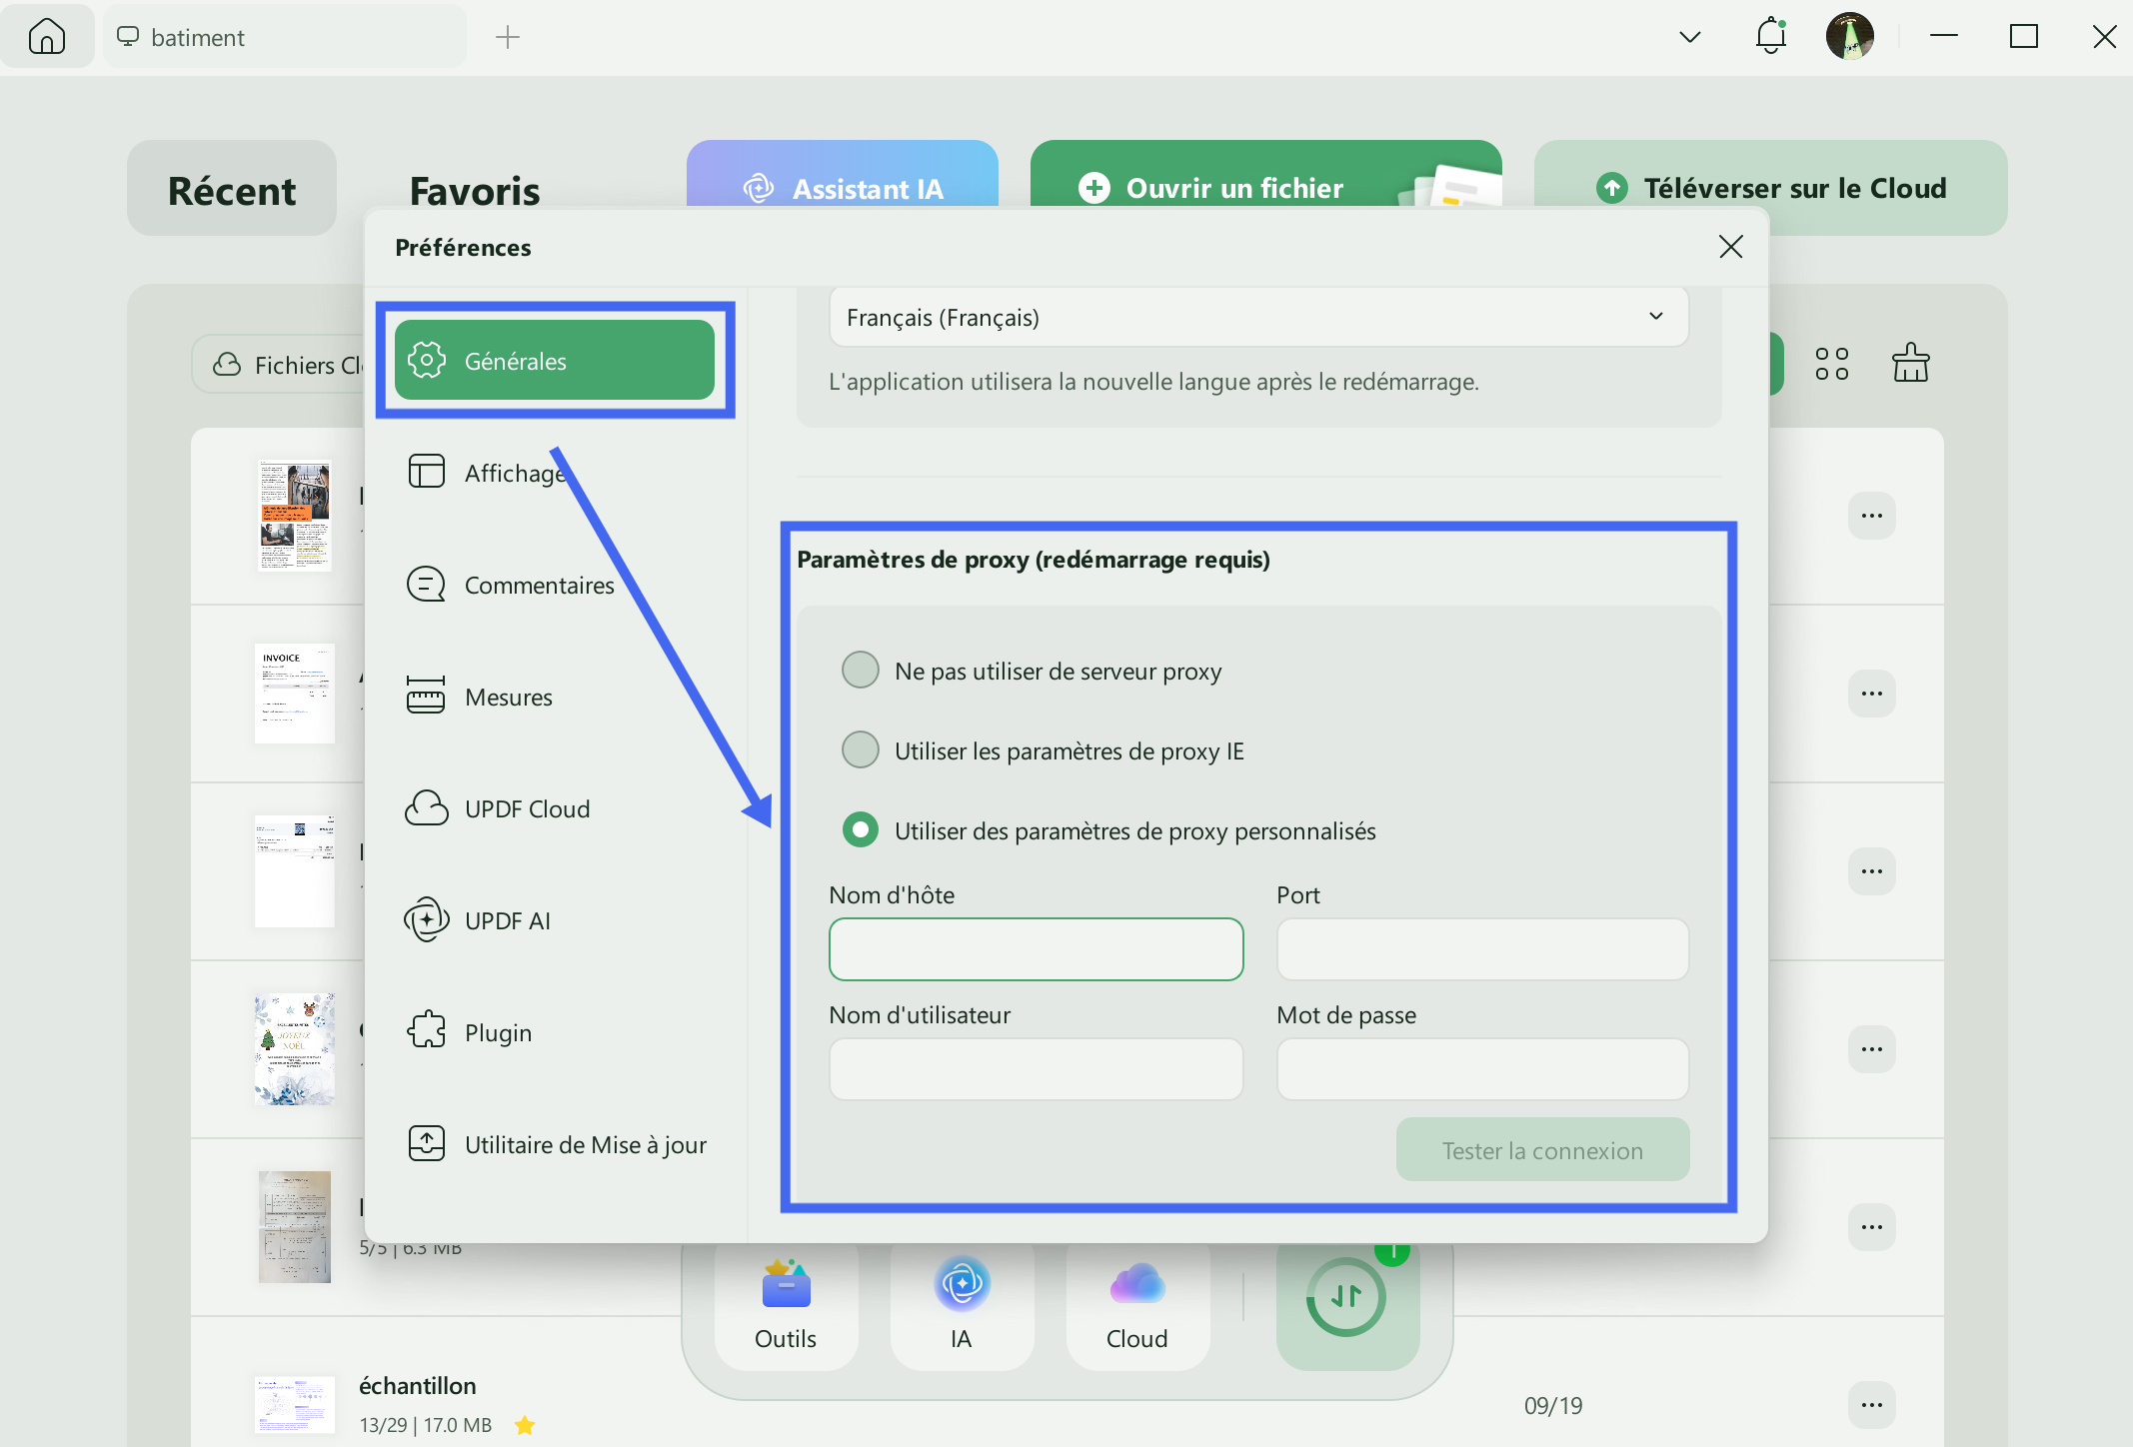This screenshot has height=1447, width=2133.
Task: Open the notifications bell
Action: [1770, 37]
